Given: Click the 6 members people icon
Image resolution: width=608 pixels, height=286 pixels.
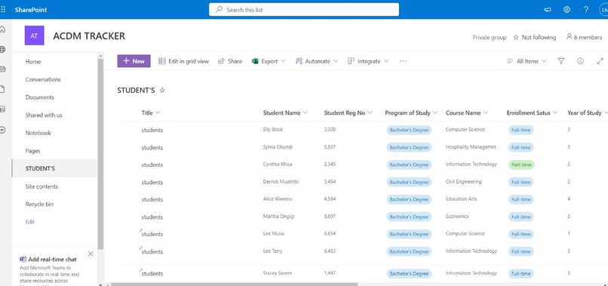Looking at the screenshot, I should pyautogui.click(x=569, y=37).
